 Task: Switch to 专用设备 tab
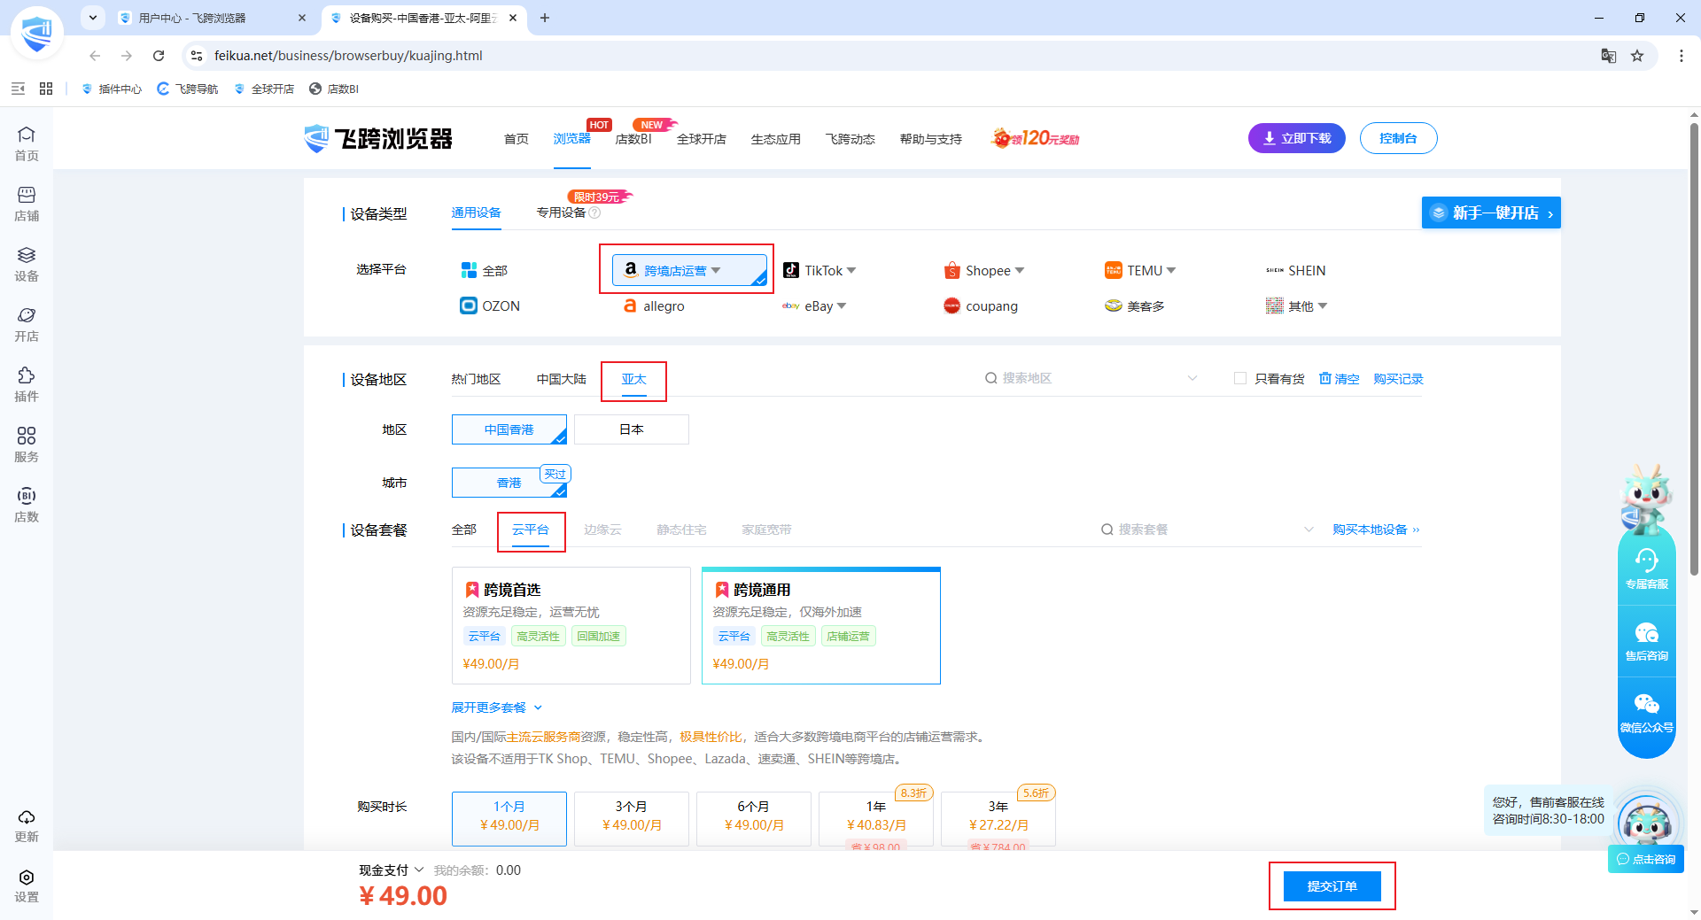coord(561,213)
